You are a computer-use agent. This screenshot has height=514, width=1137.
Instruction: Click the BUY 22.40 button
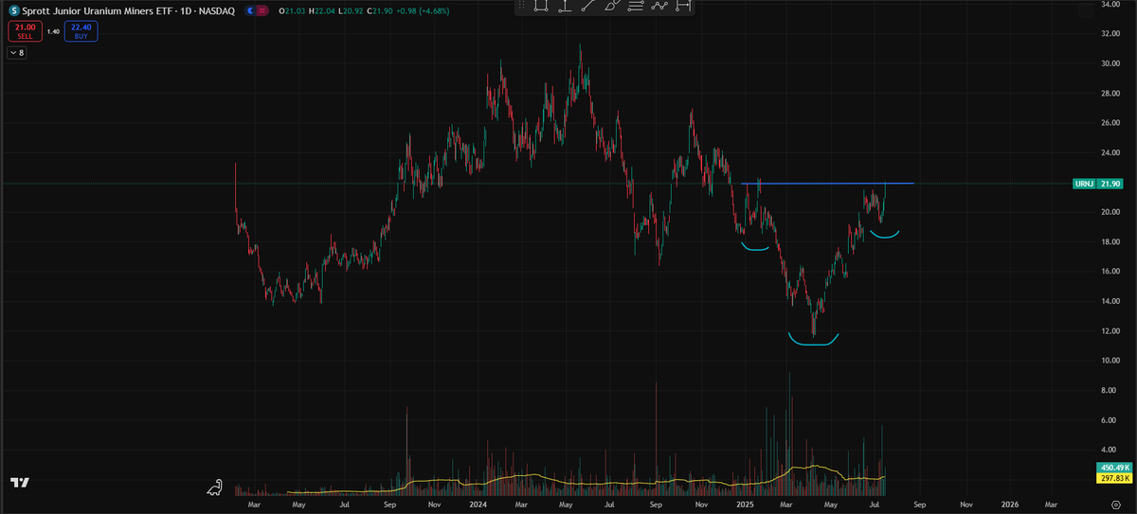pos(81,31)
